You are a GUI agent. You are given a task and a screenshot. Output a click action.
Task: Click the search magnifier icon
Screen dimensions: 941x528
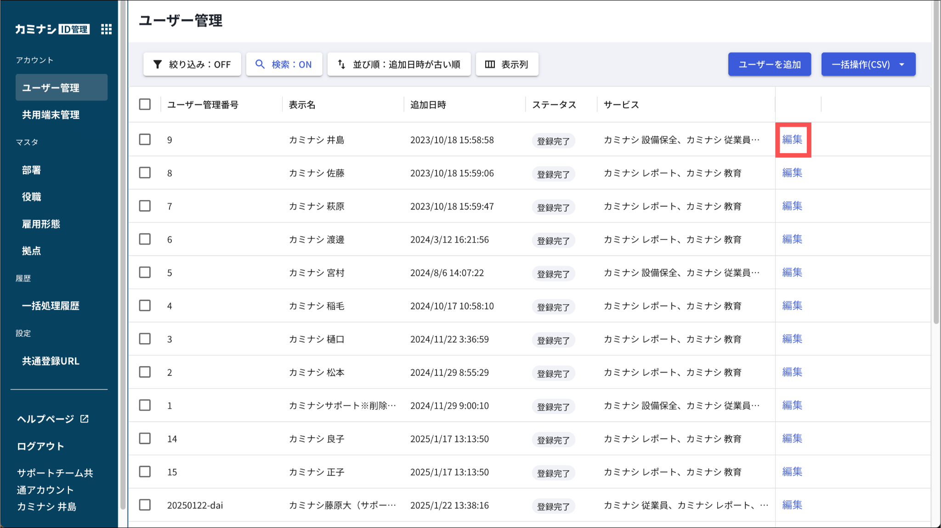click(x=260, y=64)
